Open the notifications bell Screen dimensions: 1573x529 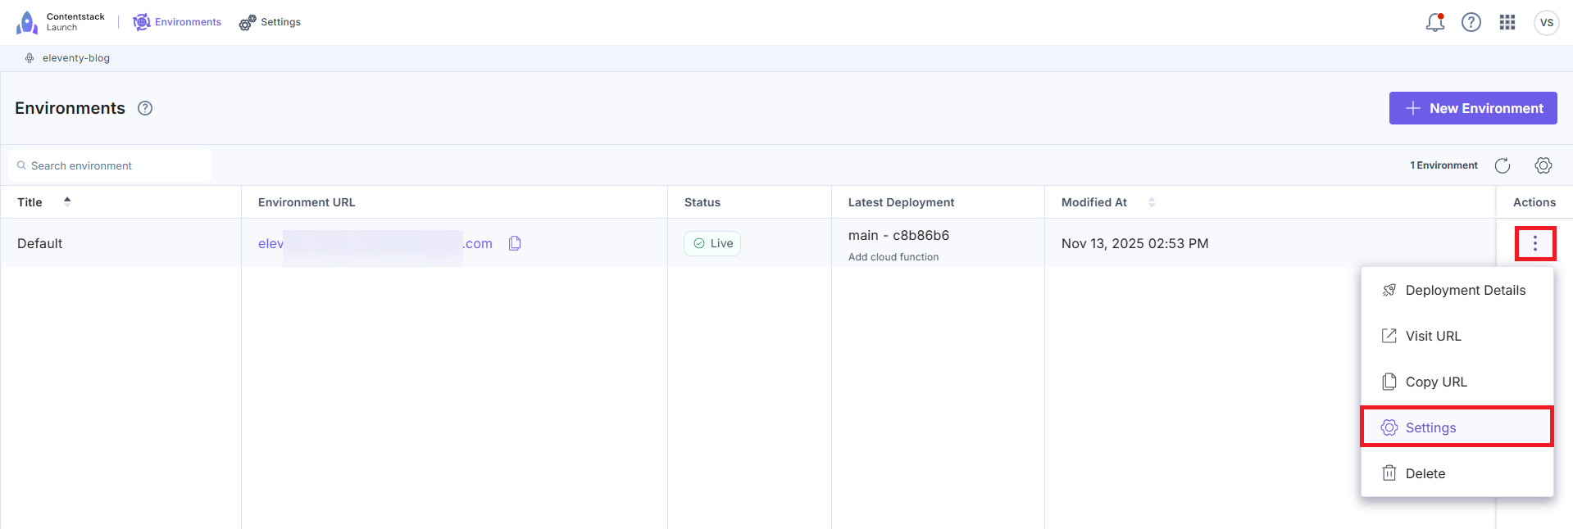pos(1434,23)
